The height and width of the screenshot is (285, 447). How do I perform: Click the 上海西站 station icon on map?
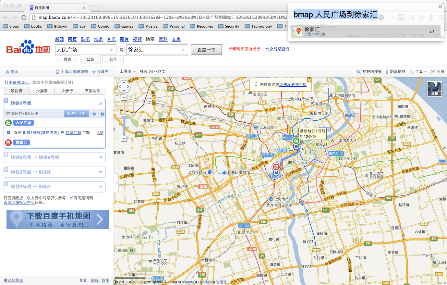(256, 127)
